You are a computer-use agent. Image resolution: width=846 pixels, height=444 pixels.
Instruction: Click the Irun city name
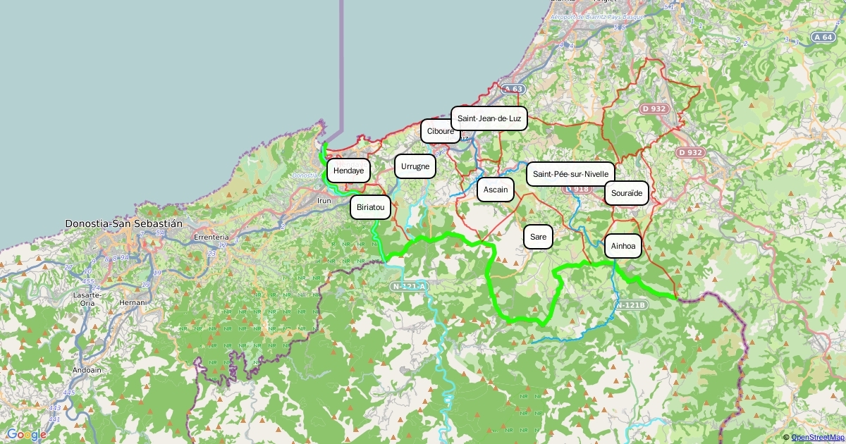pos(324,201)
